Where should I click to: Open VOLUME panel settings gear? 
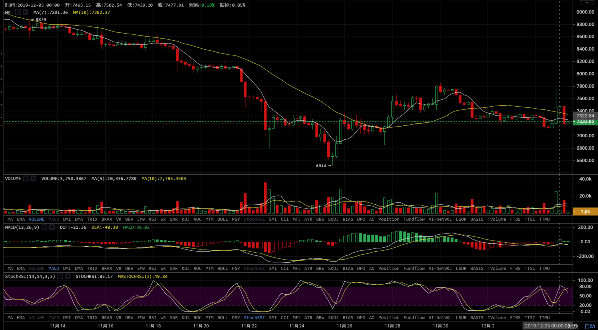tap(26, 178)
